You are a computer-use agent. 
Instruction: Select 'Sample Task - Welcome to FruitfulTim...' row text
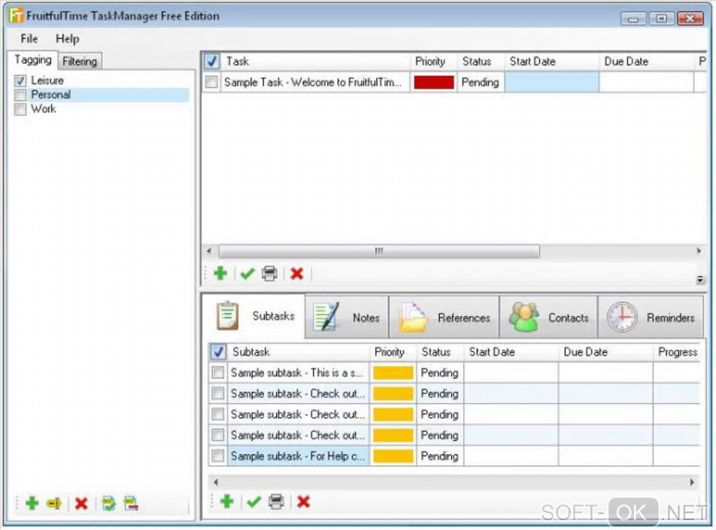point(313,82)
